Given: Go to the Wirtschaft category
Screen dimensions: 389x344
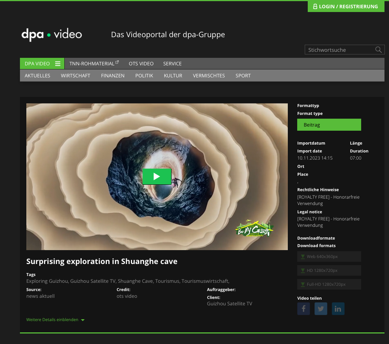Looking at the screenshot, I should tap(76, 75).
